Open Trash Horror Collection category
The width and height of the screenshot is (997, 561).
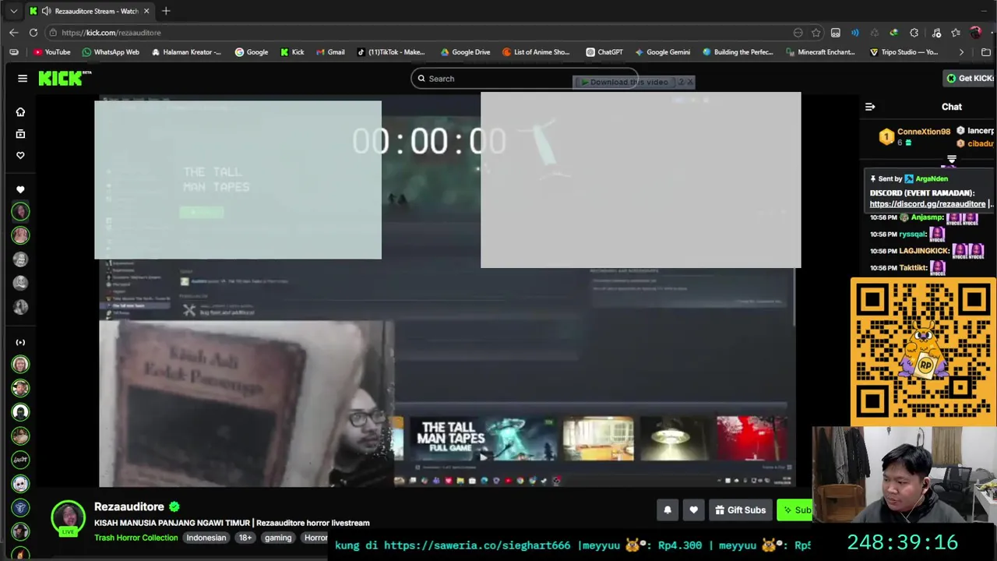[x=136, y=538]
